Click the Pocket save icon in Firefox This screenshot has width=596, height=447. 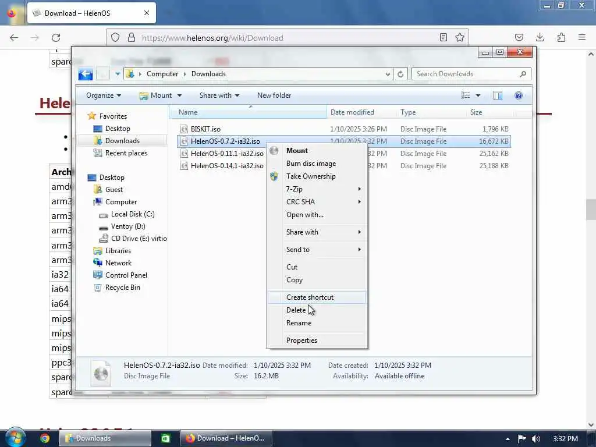(519, 37)
